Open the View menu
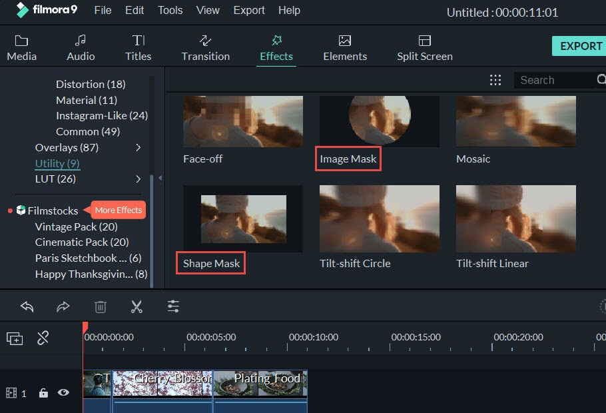Image resolution: width=606 pixels, height=413 pixels. click(x=208, y=10)
